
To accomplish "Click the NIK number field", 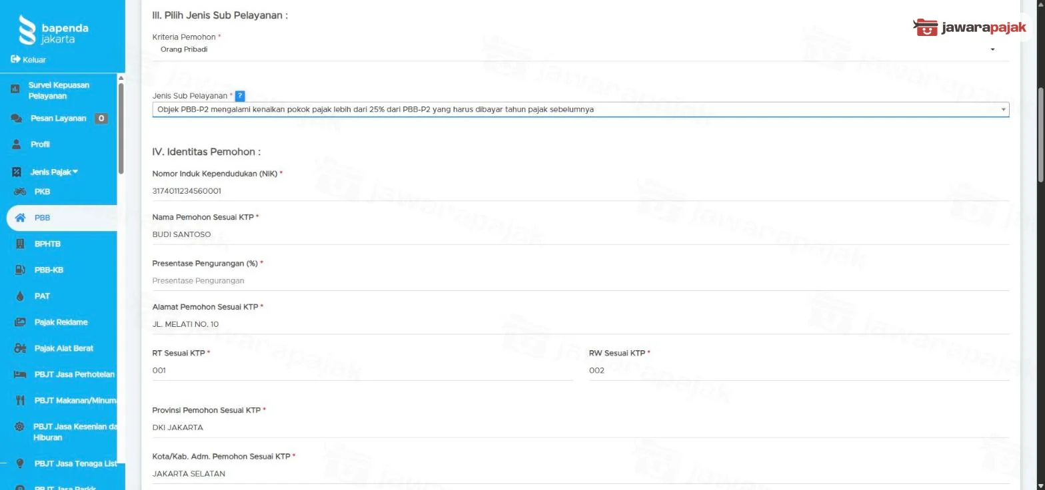I will pos(580,191).
